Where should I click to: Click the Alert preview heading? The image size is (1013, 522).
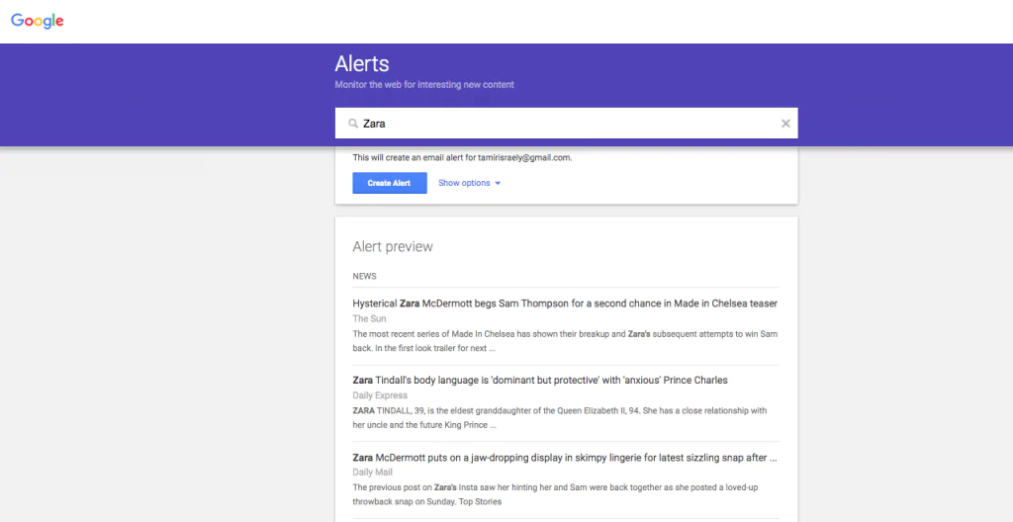[393, 246]
